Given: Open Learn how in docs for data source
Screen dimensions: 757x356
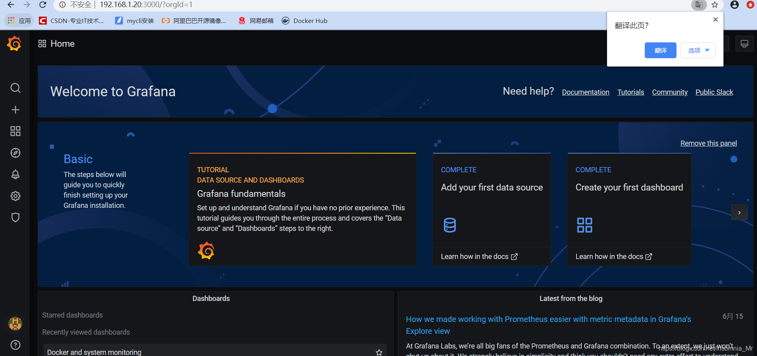Looking at the screenshot, I should tap(479, 257).
